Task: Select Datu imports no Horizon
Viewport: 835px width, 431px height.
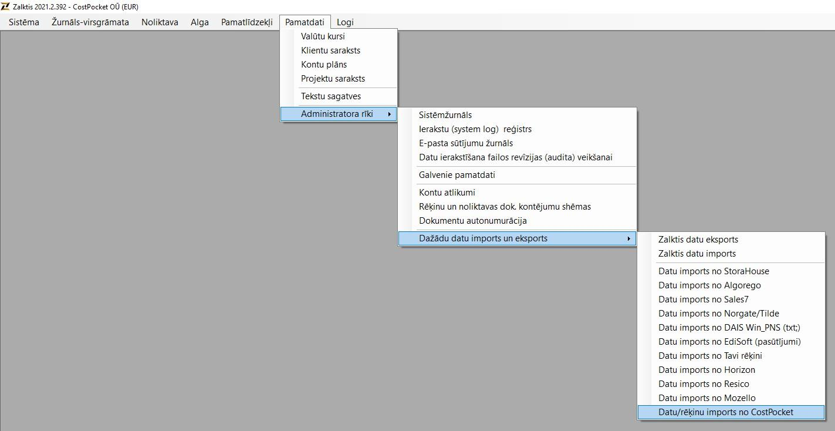Action: [x=731, y=370]
